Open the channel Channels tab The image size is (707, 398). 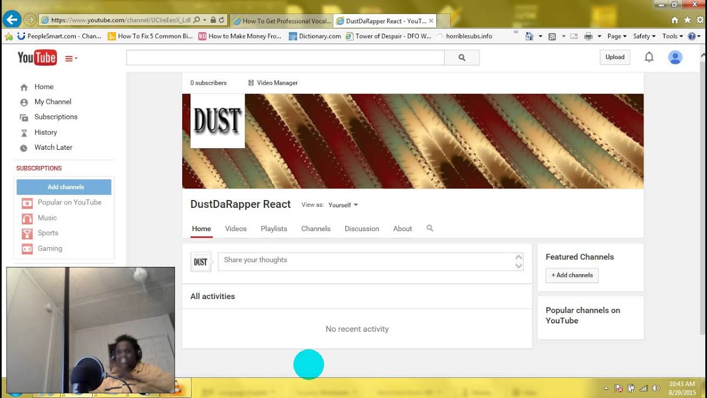pyautogui.click(x=316, y=228)
